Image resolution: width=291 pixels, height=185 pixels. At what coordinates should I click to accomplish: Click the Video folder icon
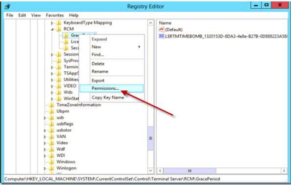coord(51,143)
